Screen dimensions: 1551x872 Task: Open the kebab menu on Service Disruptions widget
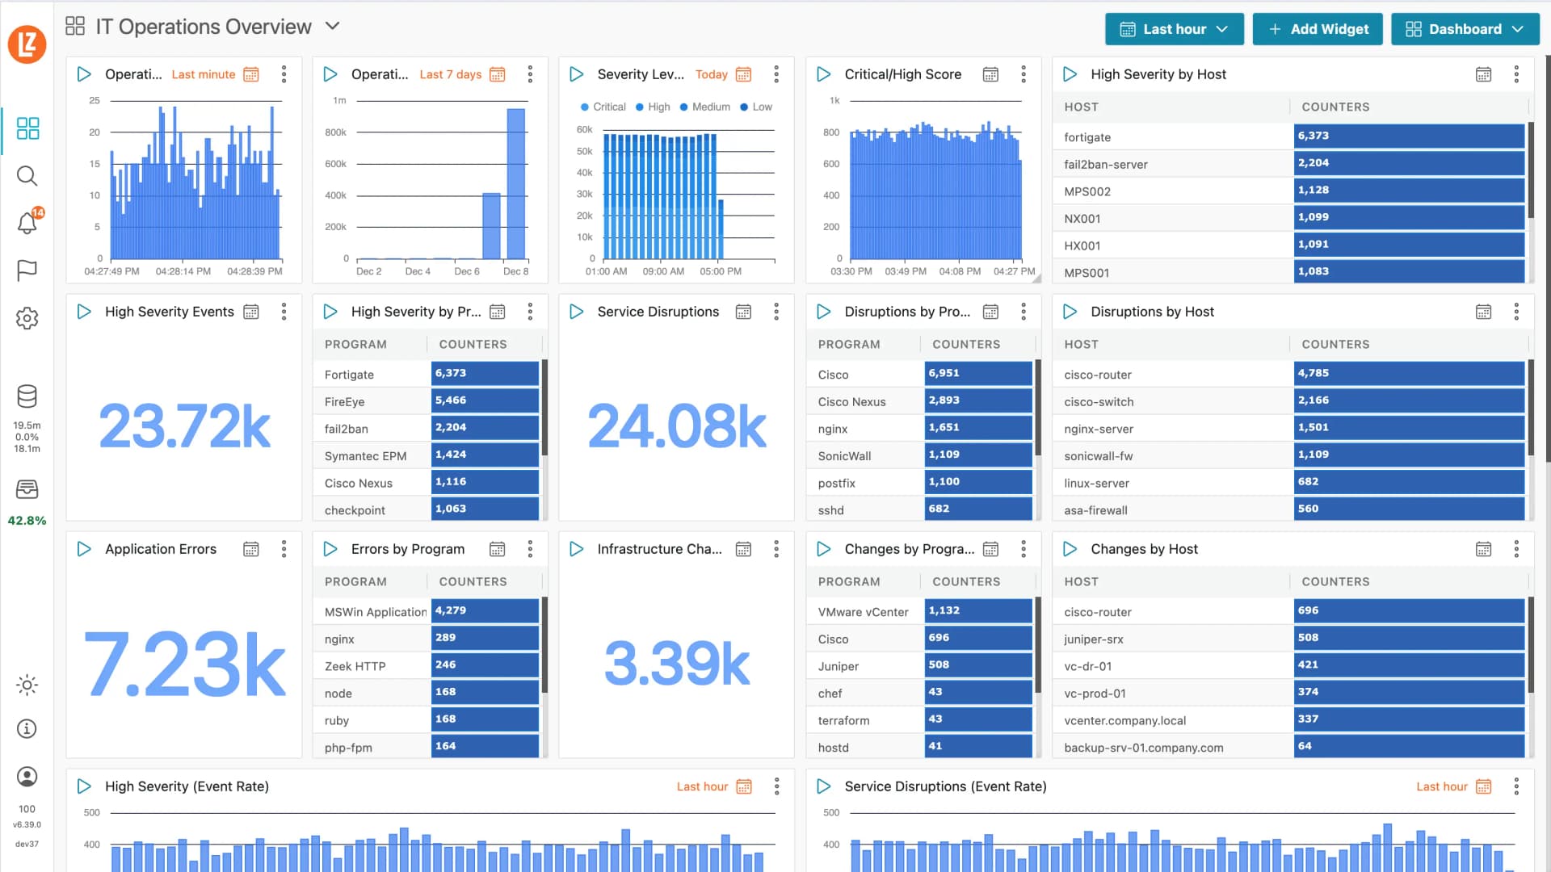click(775, 312)
